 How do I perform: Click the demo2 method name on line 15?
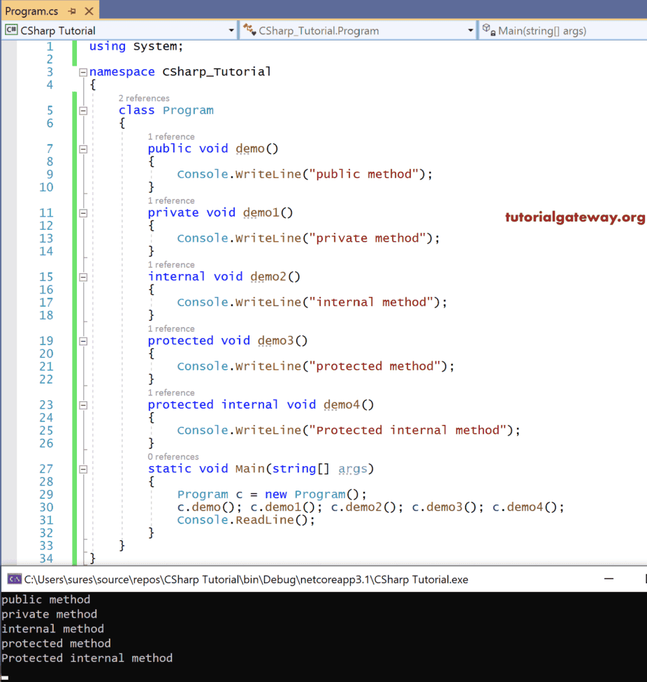point(268,277)
